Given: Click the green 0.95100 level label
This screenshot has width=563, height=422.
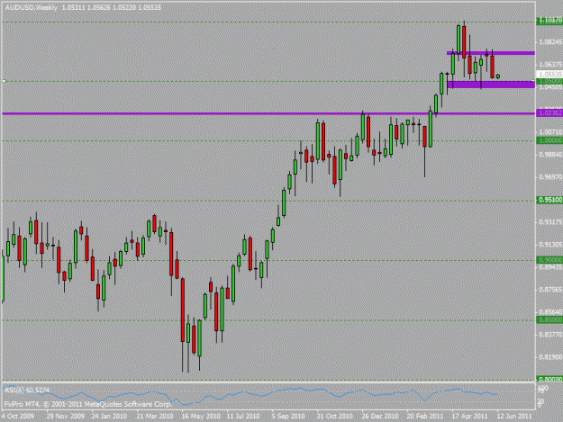Looking at the screenshot, I should (549, 200).
